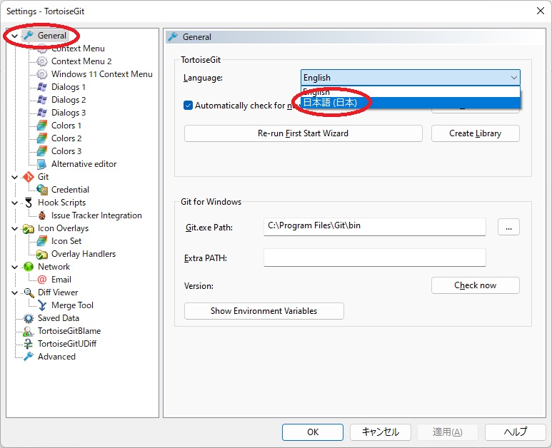Viewport: 552px width, 448px height.
Task: Close the Settings window
Action: [x=541, y=11]
